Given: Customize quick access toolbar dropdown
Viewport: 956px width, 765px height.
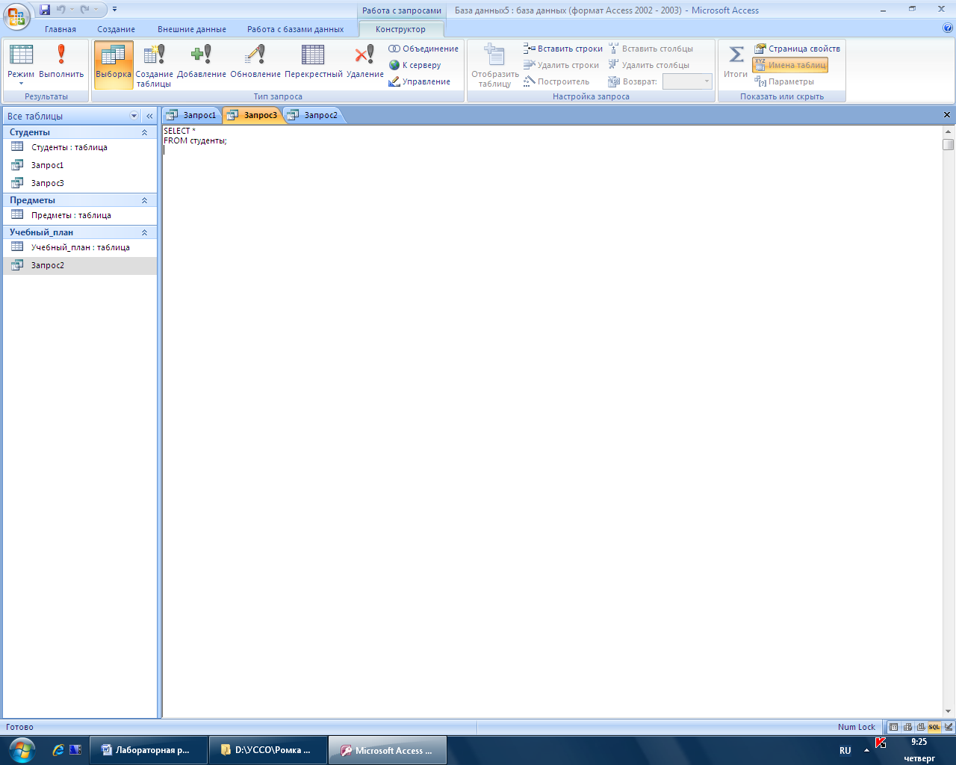Looking at the screenshot, I should click(x=114, y=10).
